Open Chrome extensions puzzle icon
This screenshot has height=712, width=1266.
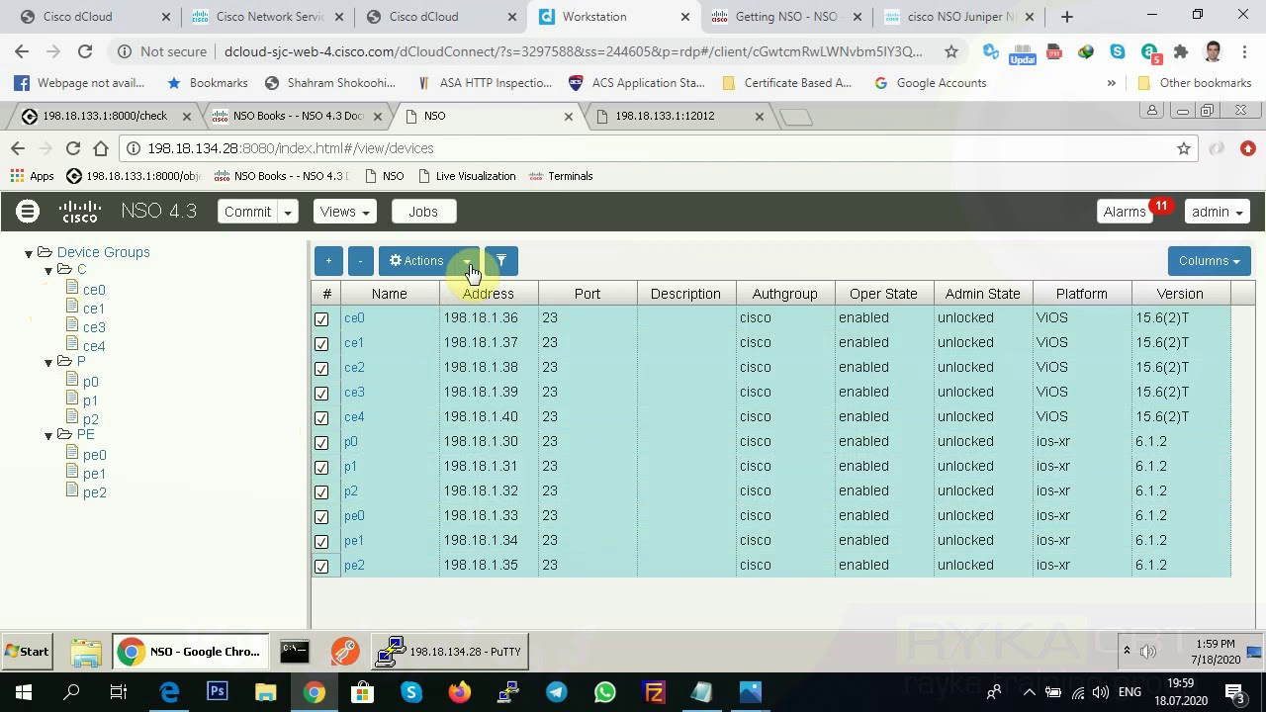pos(1181,51)
